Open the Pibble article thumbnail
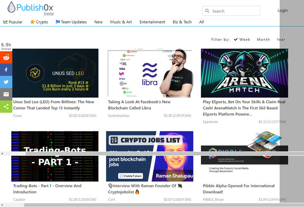This screenshot has width=304, height=207. click(244, 156)
